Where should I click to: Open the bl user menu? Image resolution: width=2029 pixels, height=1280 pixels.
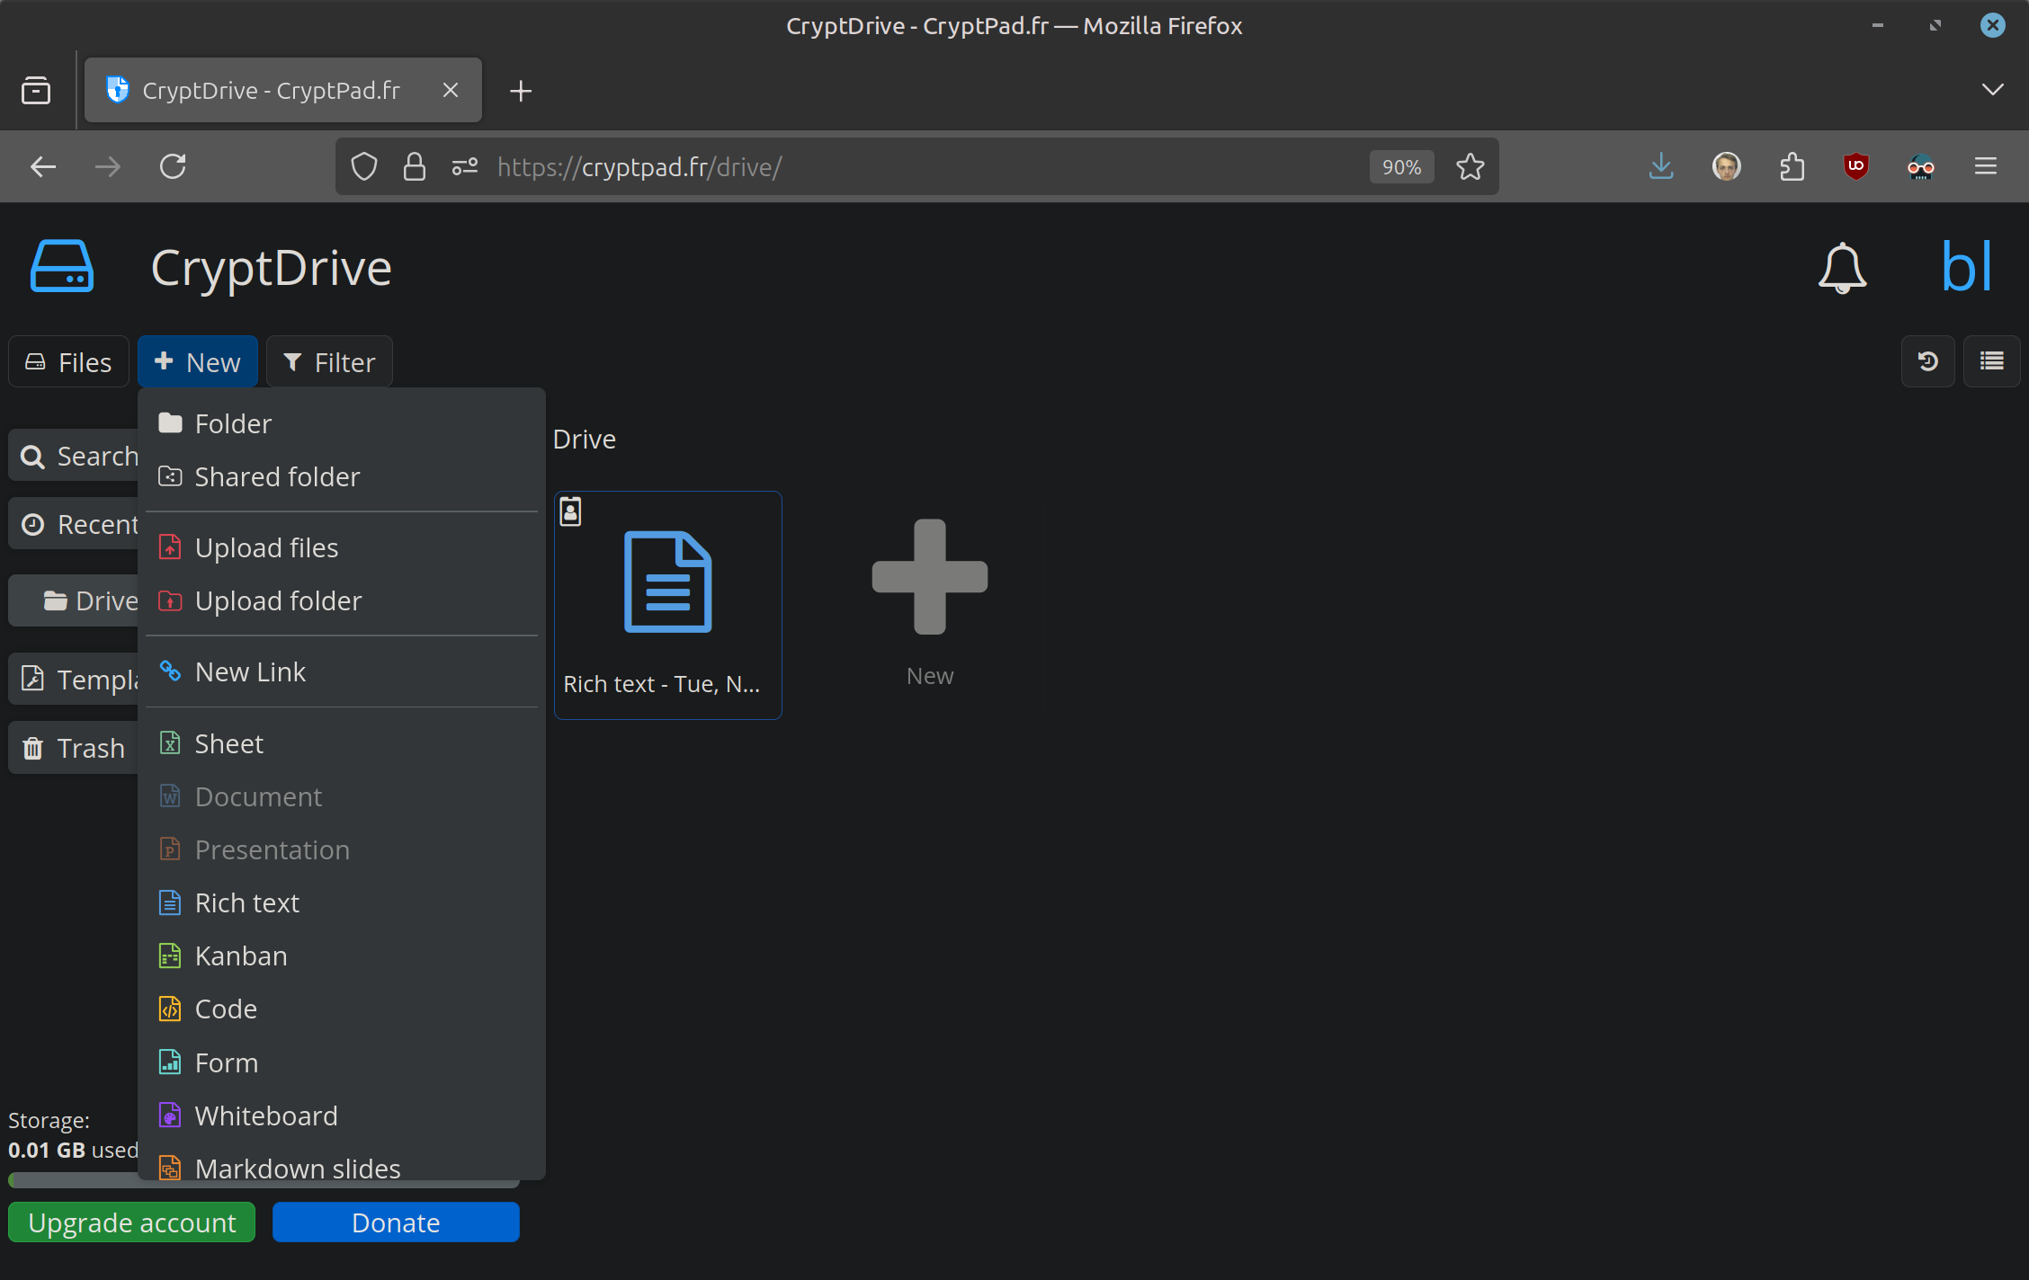(1966, 268)
